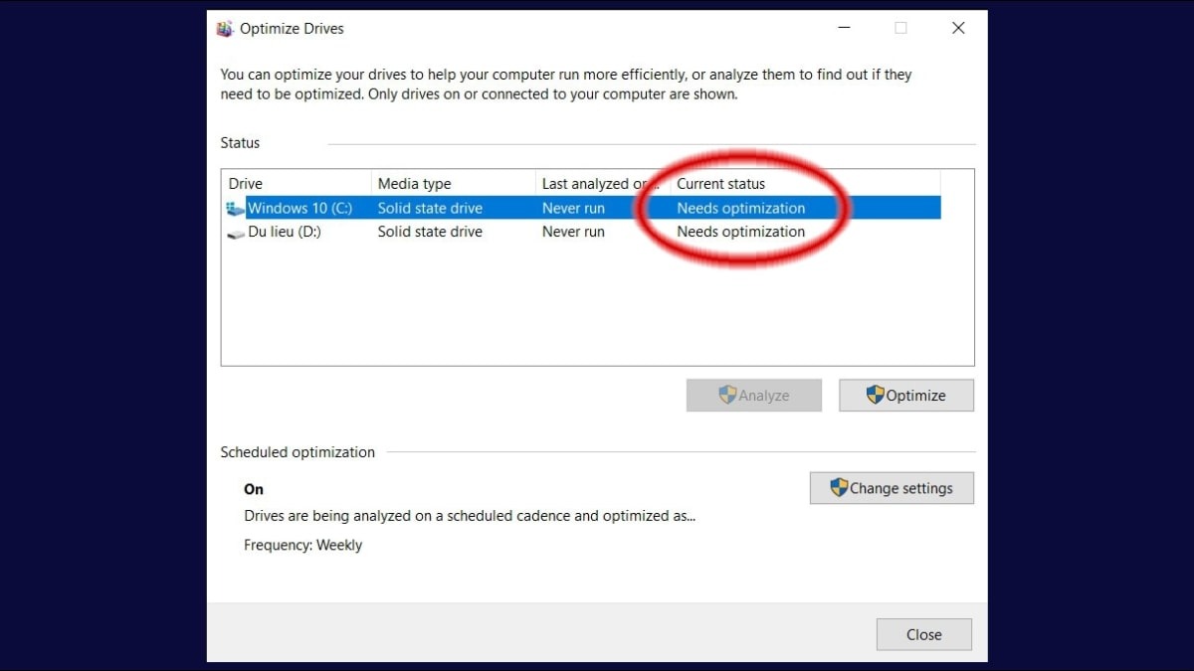
Task: Sort by the Drive column header
Action: tap(298, 184)
